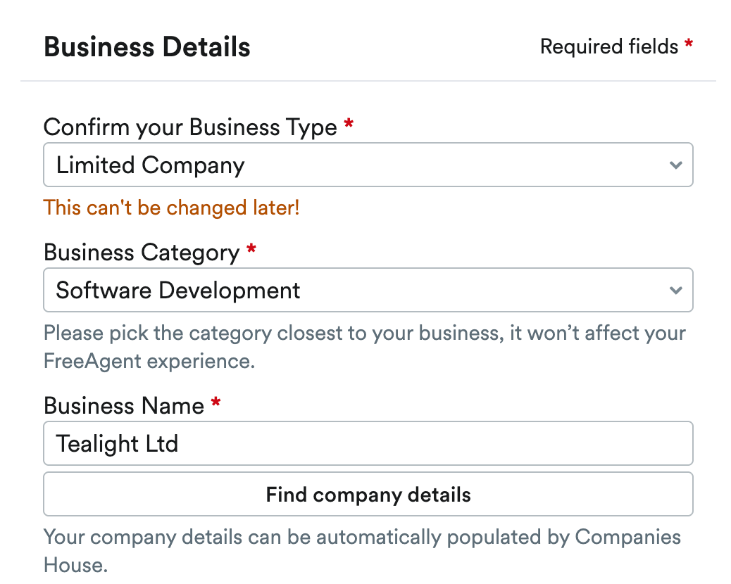
Task: Click the Tealight Ltd text in the field
Action: click(x=117, y=443)
